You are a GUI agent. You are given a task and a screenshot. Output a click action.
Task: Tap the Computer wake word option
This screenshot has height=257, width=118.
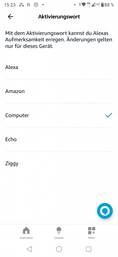(59, 115)
